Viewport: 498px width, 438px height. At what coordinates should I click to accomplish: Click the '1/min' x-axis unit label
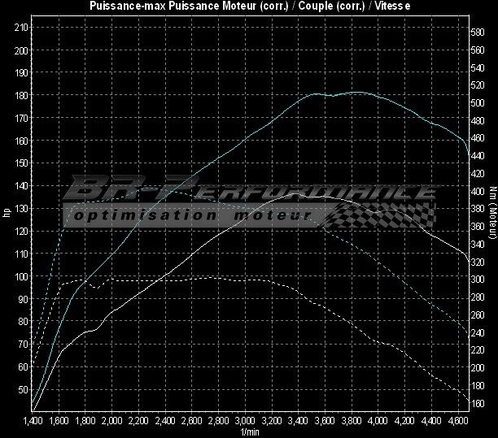[248, 431]
